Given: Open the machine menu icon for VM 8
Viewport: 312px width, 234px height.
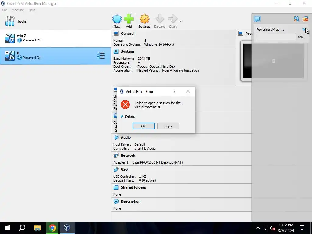Looking at the screenshot, I should [101, 56].
